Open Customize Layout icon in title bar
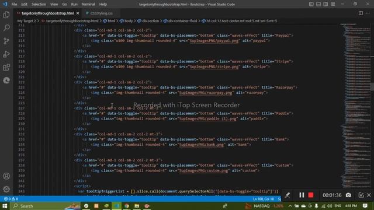The image size is (374, 210). (333, 4)
